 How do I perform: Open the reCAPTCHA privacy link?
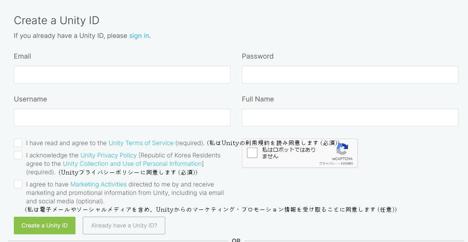point(328,164)
